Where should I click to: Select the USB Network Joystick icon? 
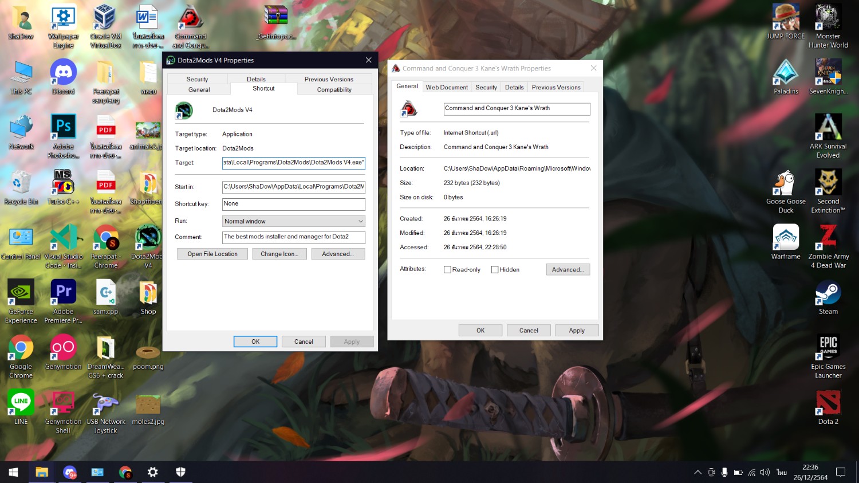click(x=105, y=412)
